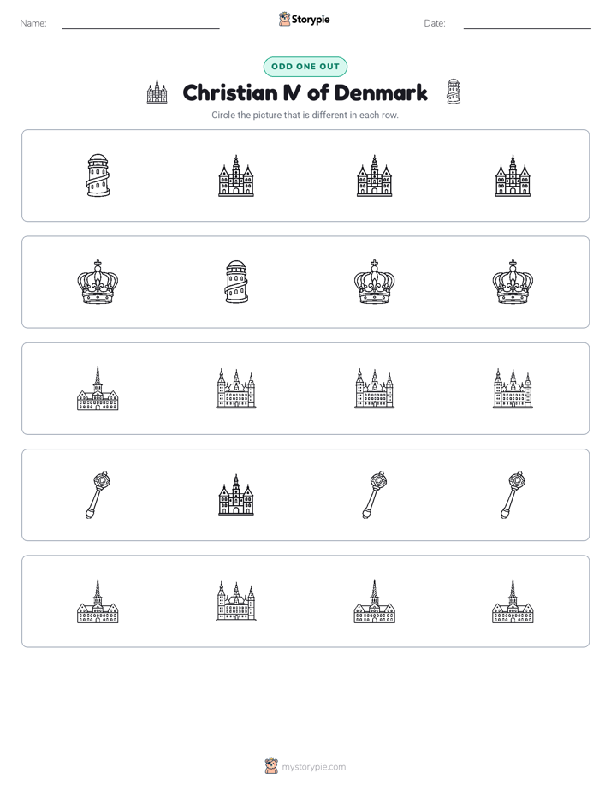Image resolution: width=611 pixels, height=791 pixels.
Task: Click the castle among the scepters
Action: click(236, 495)
